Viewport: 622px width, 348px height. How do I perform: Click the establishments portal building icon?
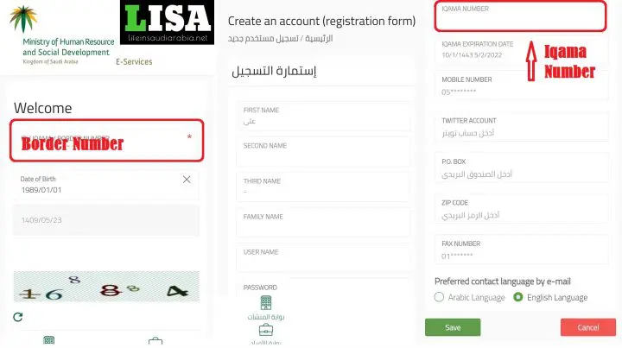[x=266, y=303]
